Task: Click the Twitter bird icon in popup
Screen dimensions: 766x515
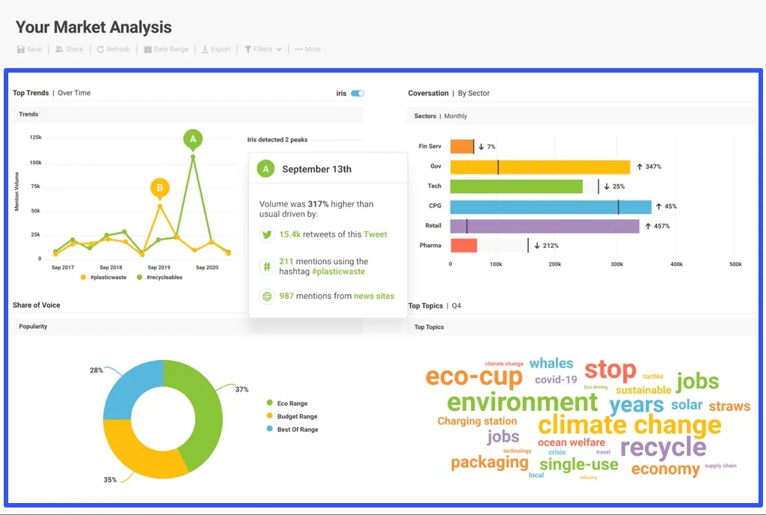Action: 267,234
